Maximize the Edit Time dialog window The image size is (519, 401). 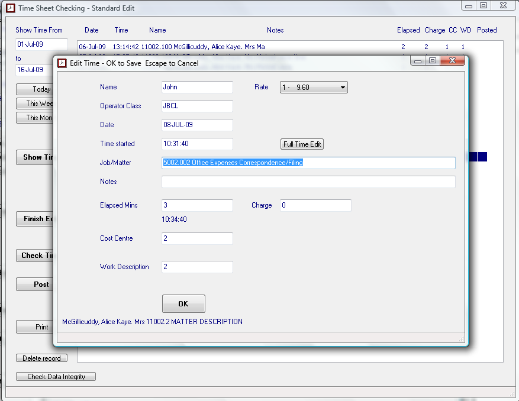433,61
